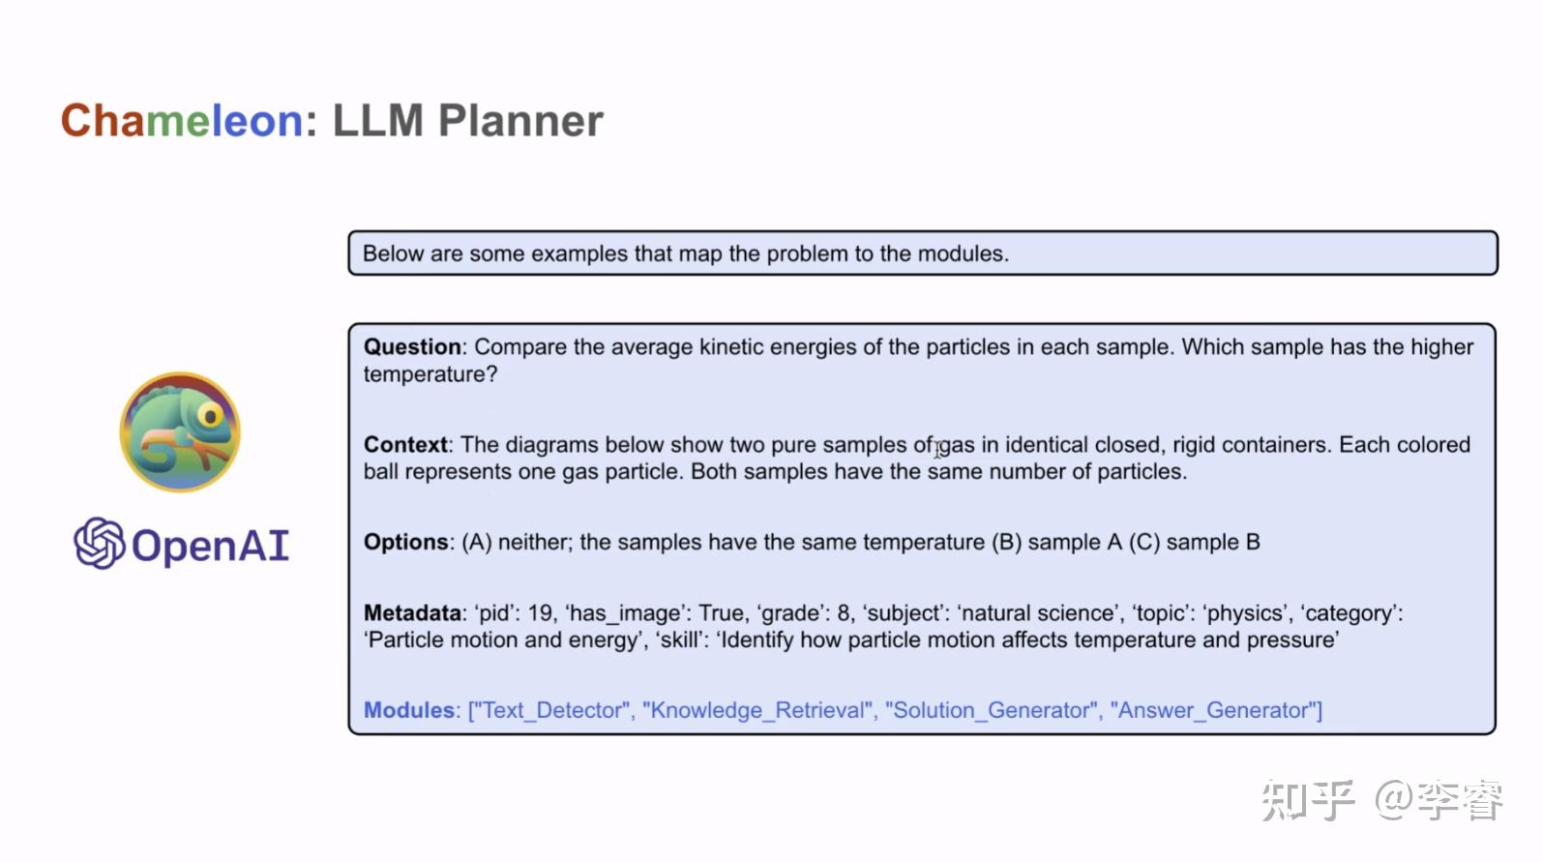Click option (A) neither text
Image resolution: width=1543 pixels, height=862 pixels.
[723, 543]
